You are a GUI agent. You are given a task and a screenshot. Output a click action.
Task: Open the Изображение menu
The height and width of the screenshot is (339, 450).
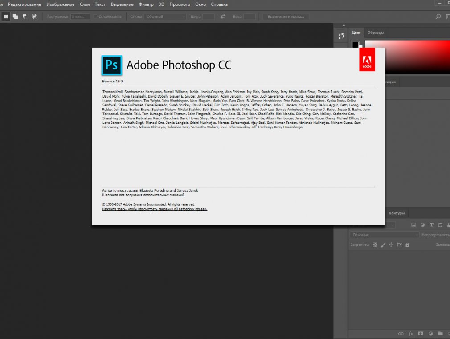pos(60,4)
